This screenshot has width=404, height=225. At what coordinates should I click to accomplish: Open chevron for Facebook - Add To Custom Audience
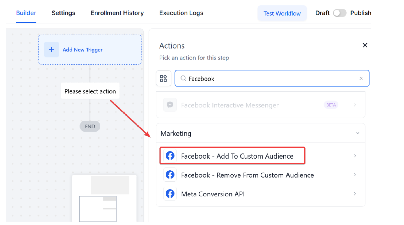coord(355,156)
